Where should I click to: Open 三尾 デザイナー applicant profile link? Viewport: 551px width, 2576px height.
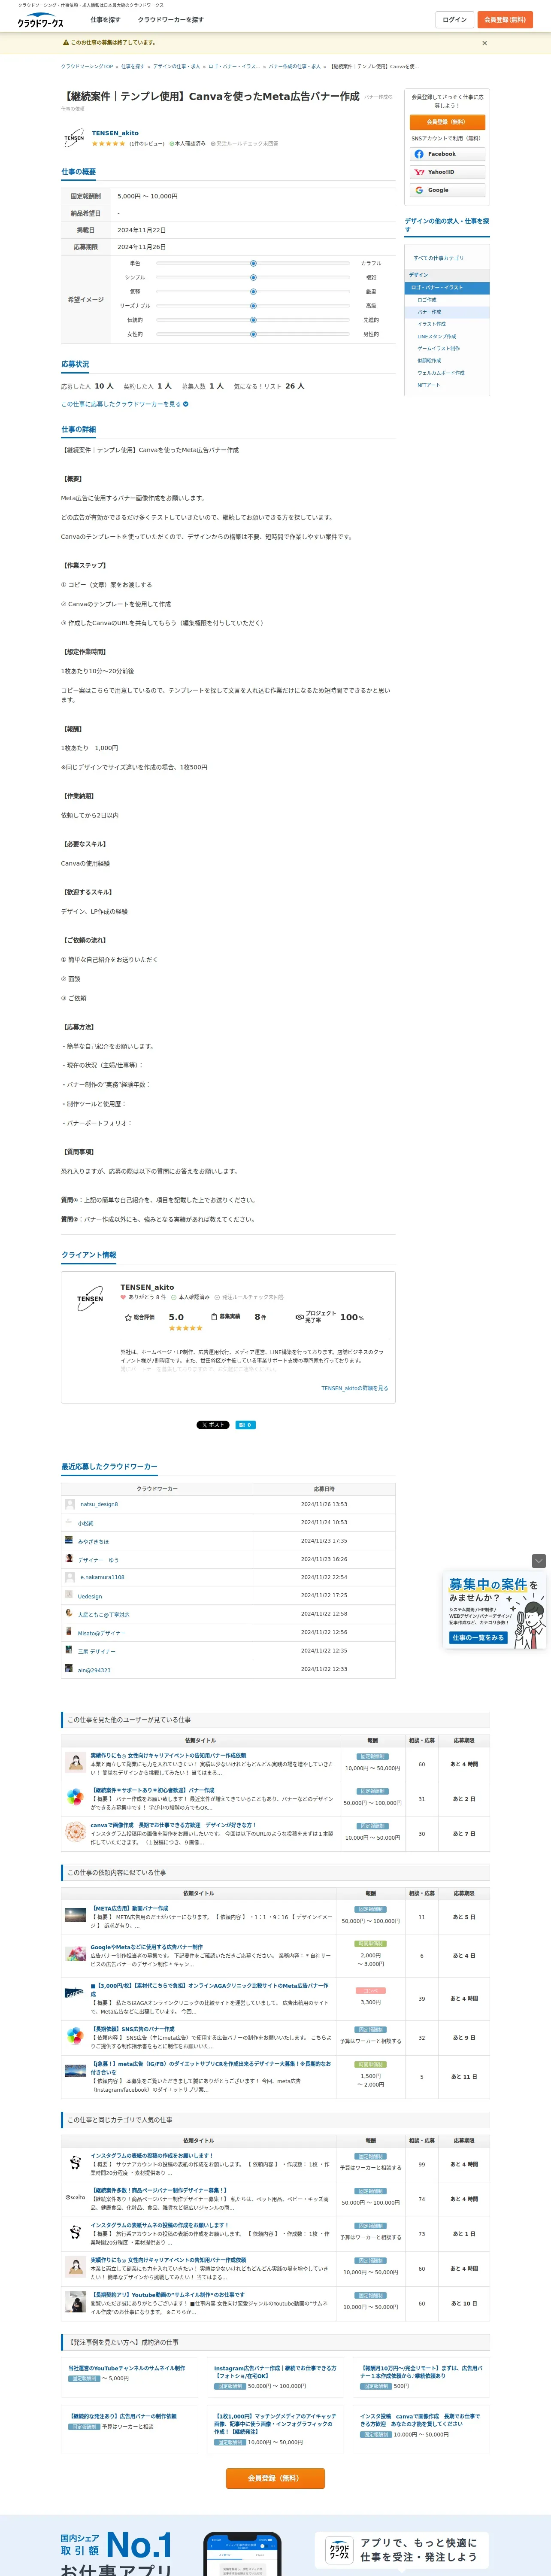(x=97, y=1652)
